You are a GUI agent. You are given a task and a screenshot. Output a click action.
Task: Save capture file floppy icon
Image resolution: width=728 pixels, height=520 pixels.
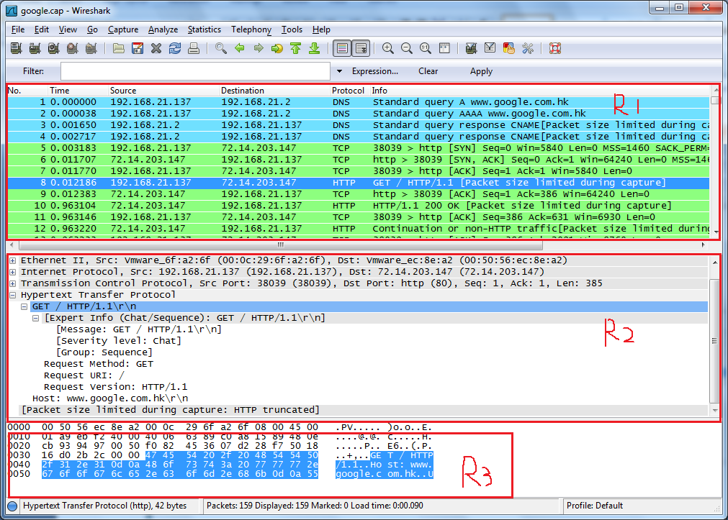click(138, 48)
